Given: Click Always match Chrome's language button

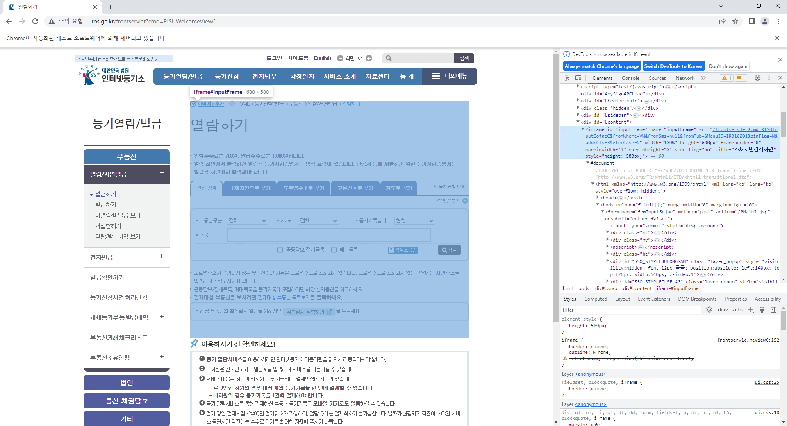Looking at the screenshot, I should coord(602,66).
